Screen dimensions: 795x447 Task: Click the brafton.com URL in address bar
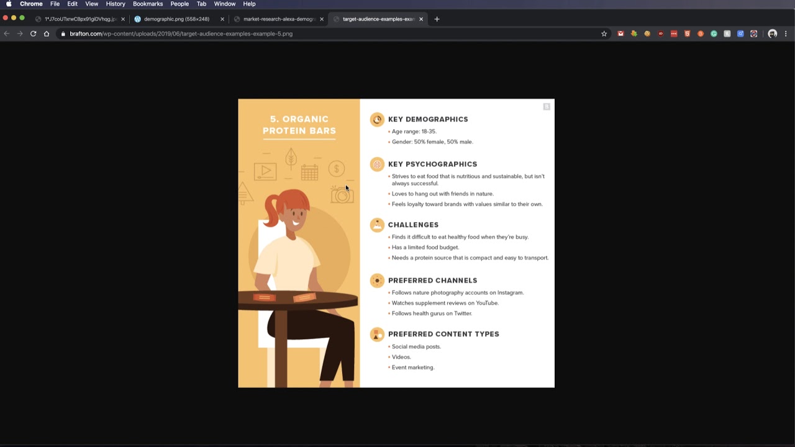point(181,34)
